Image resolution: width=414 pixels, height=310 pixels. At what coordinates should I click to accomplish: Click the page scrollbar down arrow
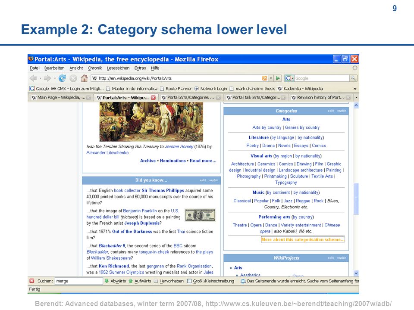click(356, 273)
